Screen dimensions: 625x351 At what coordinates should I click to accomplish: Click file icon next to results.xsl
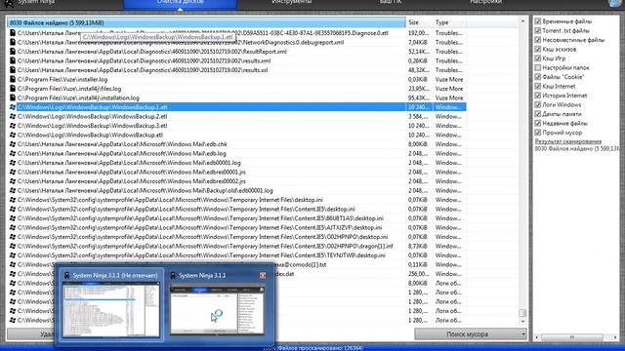[x=13, y=70]
